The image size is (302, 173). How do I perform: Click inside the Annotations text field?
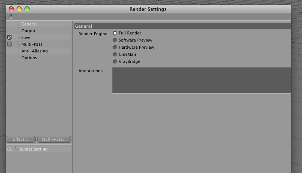(x=201, y=80)
